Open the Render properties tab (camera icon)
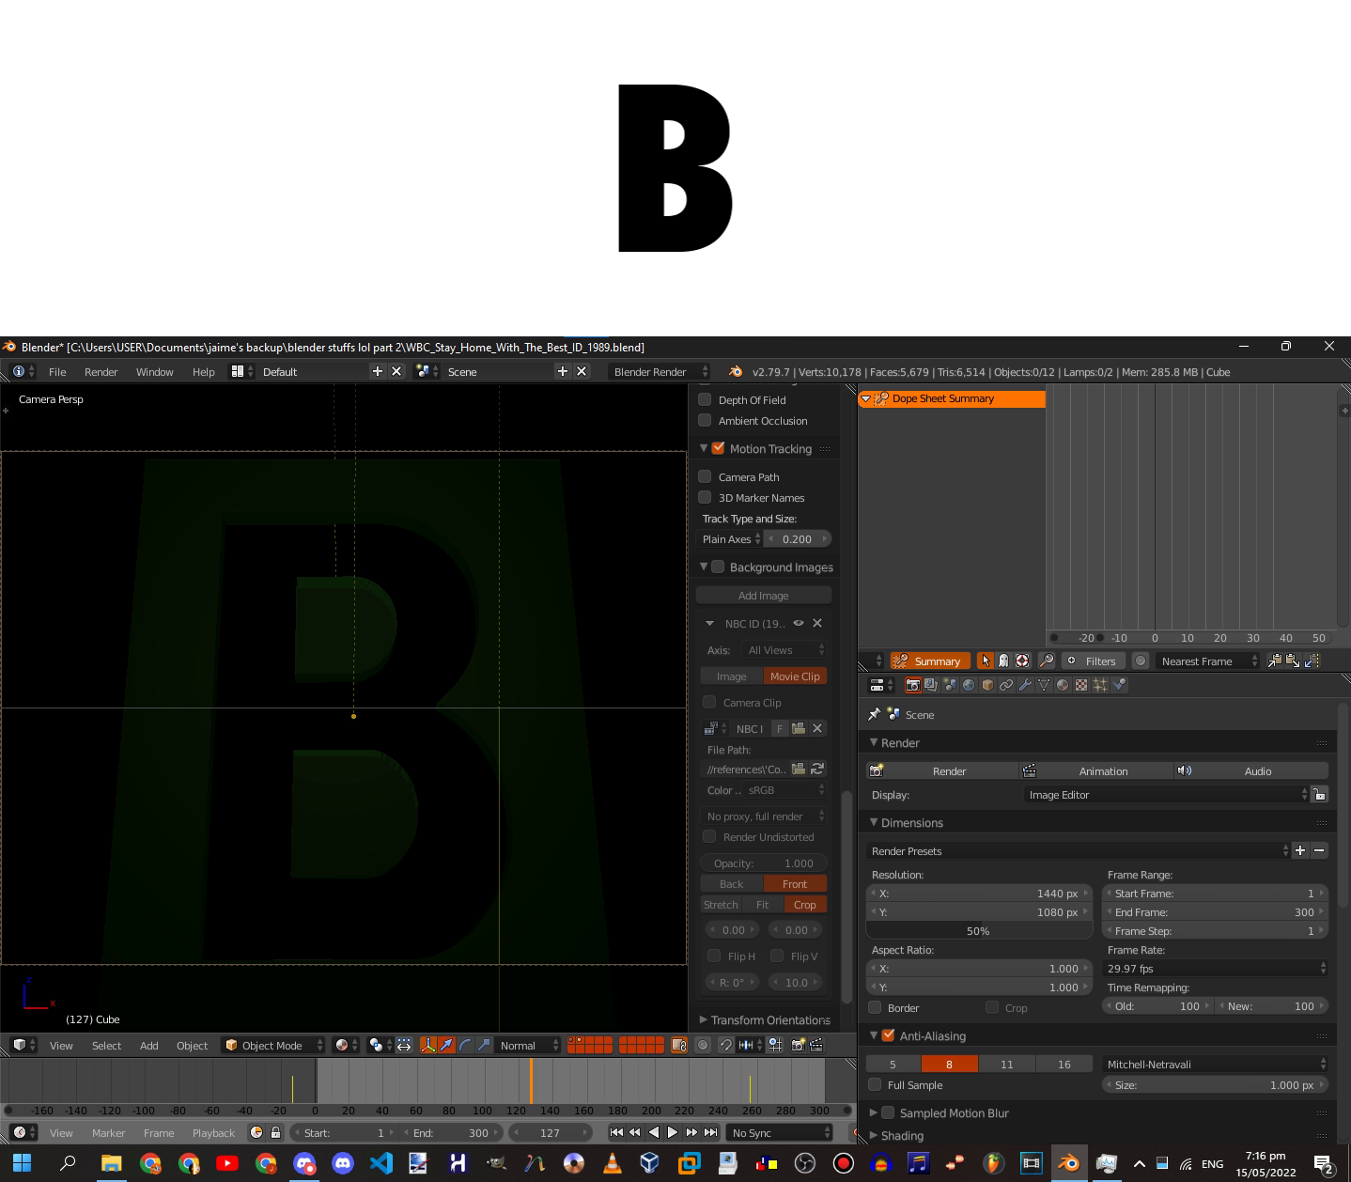The image size is (1351, 1182). (x=912, y=685)
